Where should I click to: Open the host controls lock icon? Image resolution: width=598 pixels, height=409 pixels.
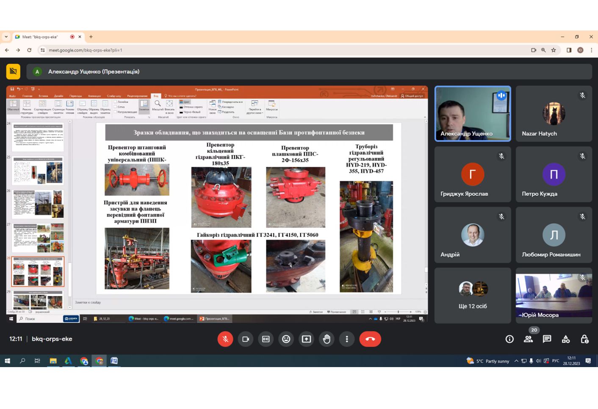tap(584, 339)
